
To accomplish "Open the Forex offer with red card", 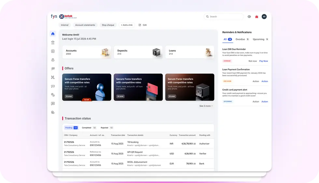I will coord(138,87).
